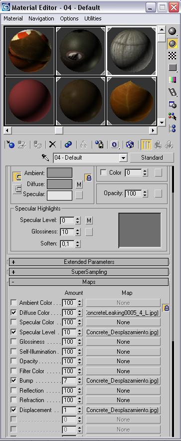
Task: Toggle the lock beside Ambient Color map
Action: pyautogui.click(x=166, y=308)
